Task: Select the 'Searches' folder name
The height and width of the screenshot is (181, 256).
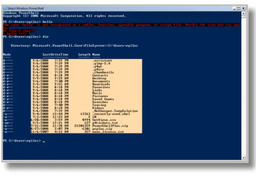Action: 100,102
